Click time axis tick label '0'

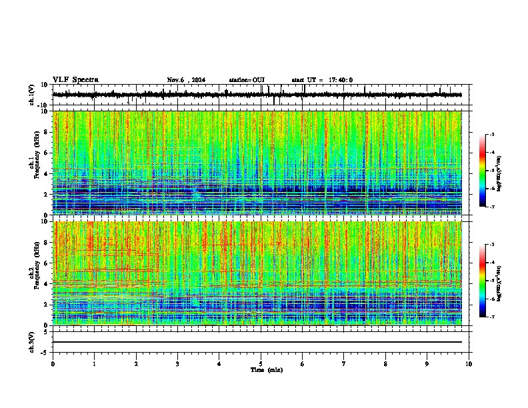(53, 364)
